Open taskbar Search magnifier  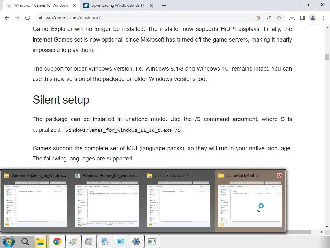click(25, 242)
